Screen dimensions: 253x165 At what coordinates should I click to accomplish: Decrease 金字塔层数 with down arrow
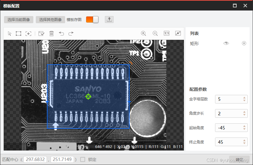click(x=244, y=100)
